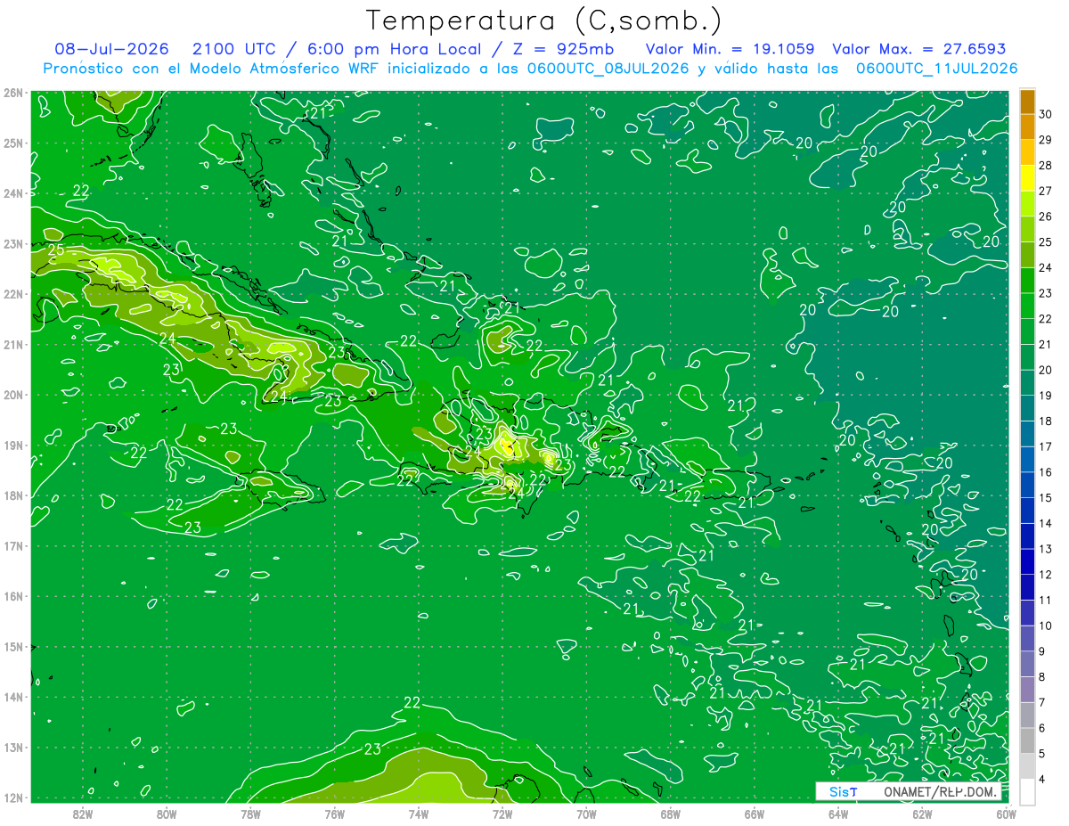Click the '74W' longitude axis label
1069x826 pixels.
(418, 814)
